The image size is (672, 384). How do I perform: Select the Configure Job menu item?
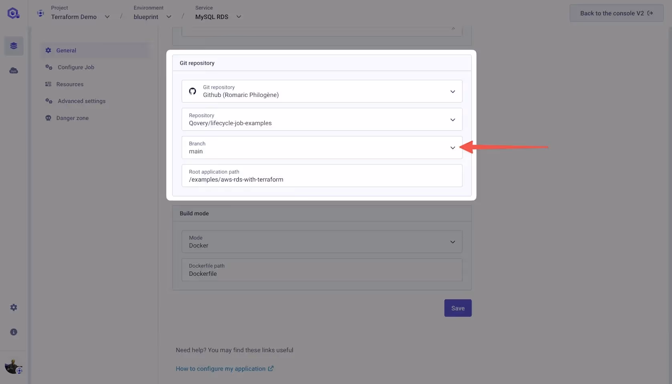point(76,67)
